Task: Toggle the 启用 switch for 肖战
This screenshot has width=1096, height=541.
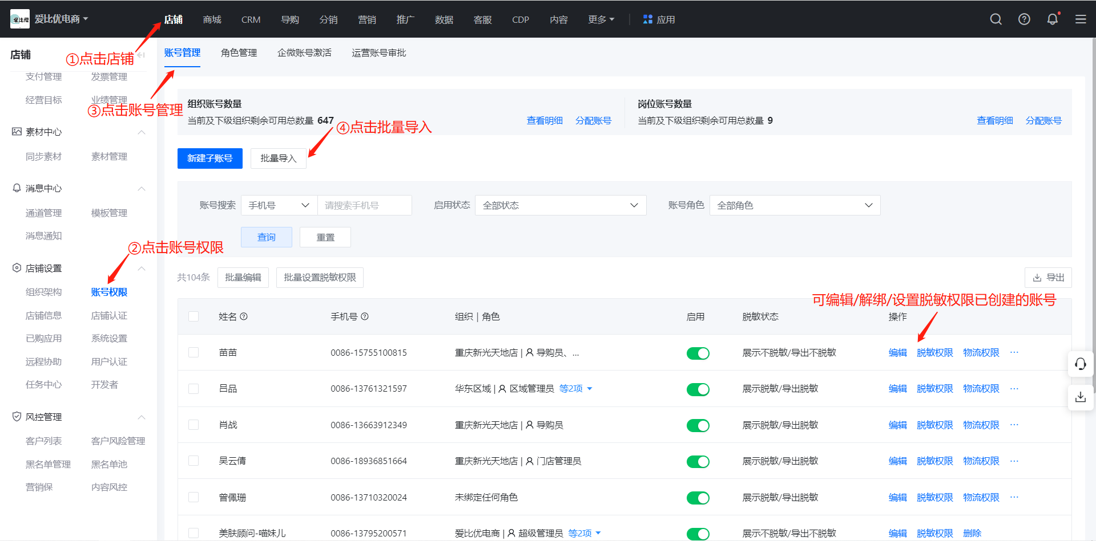Action: click(698, 426)
